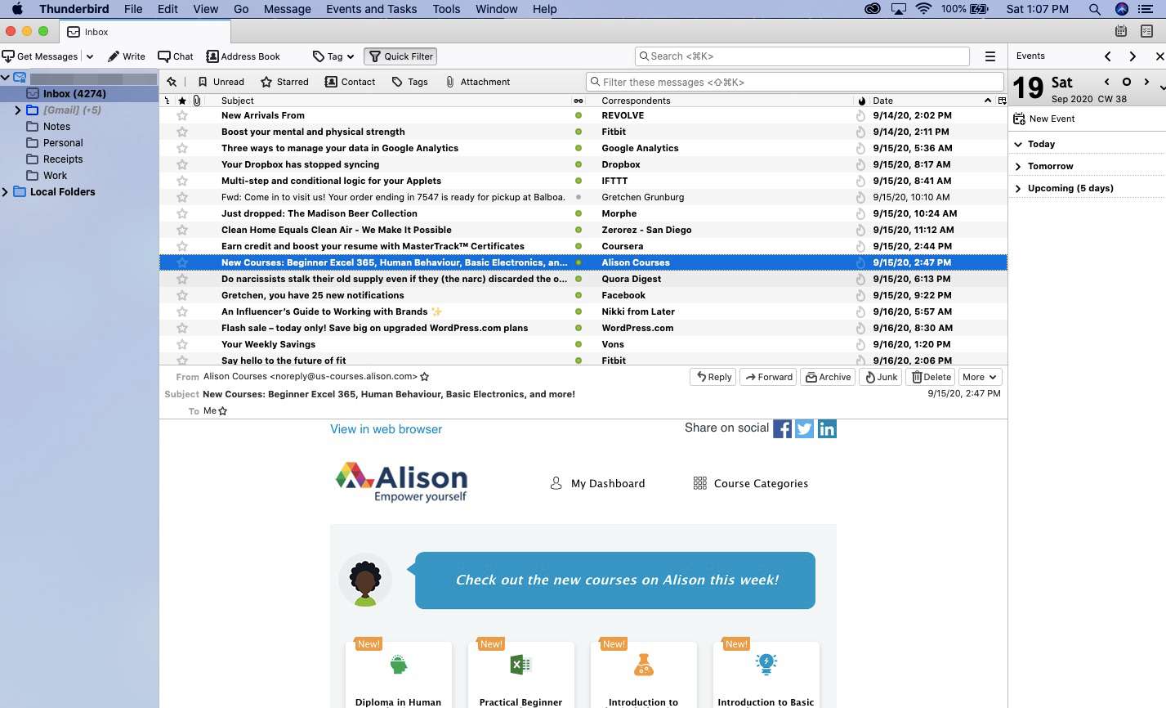Reply to the Alison Courses email
This screenshot has height=708, width=1166.
[713, 377]
